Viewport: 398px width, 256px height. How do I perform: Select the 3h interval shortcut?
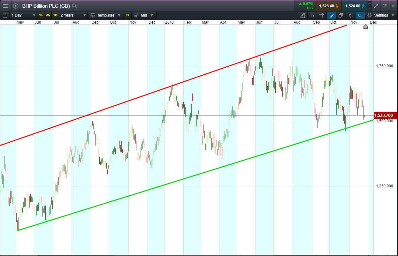point(41,15)
